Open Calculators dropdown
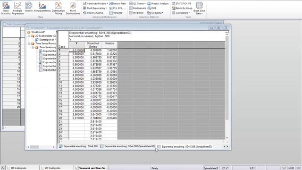The image size is (302, 170). pos(181,13)
